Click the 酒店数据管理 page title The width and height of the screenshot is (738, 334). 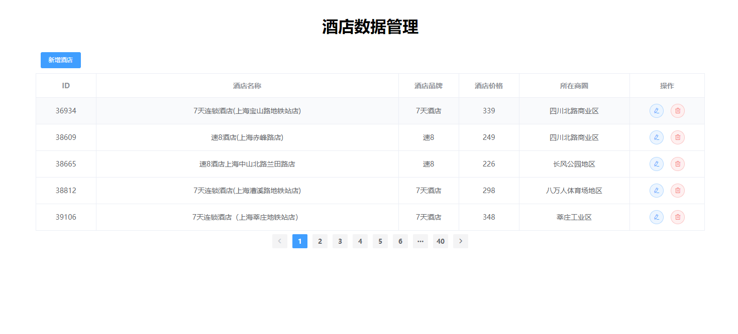pyautogui.click(x=370, y=27)
